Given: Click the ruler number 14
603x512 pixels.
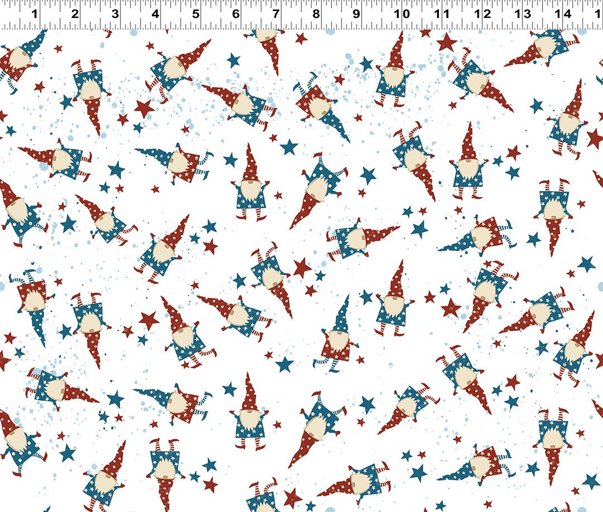Looking at the screenshot, I should [563, 14].
